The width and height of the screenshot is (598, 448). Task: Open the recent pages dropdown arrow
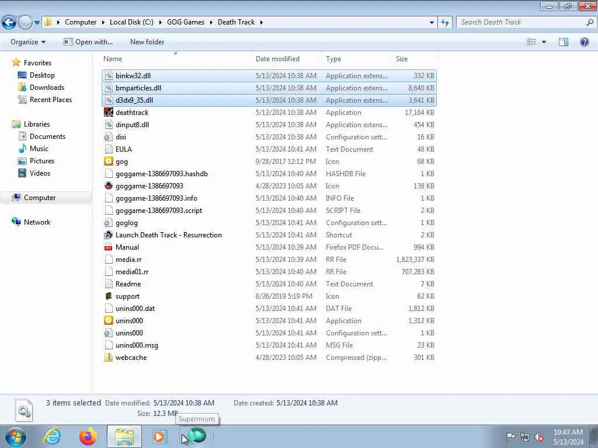pyautogui.click(x=37, y=23)
